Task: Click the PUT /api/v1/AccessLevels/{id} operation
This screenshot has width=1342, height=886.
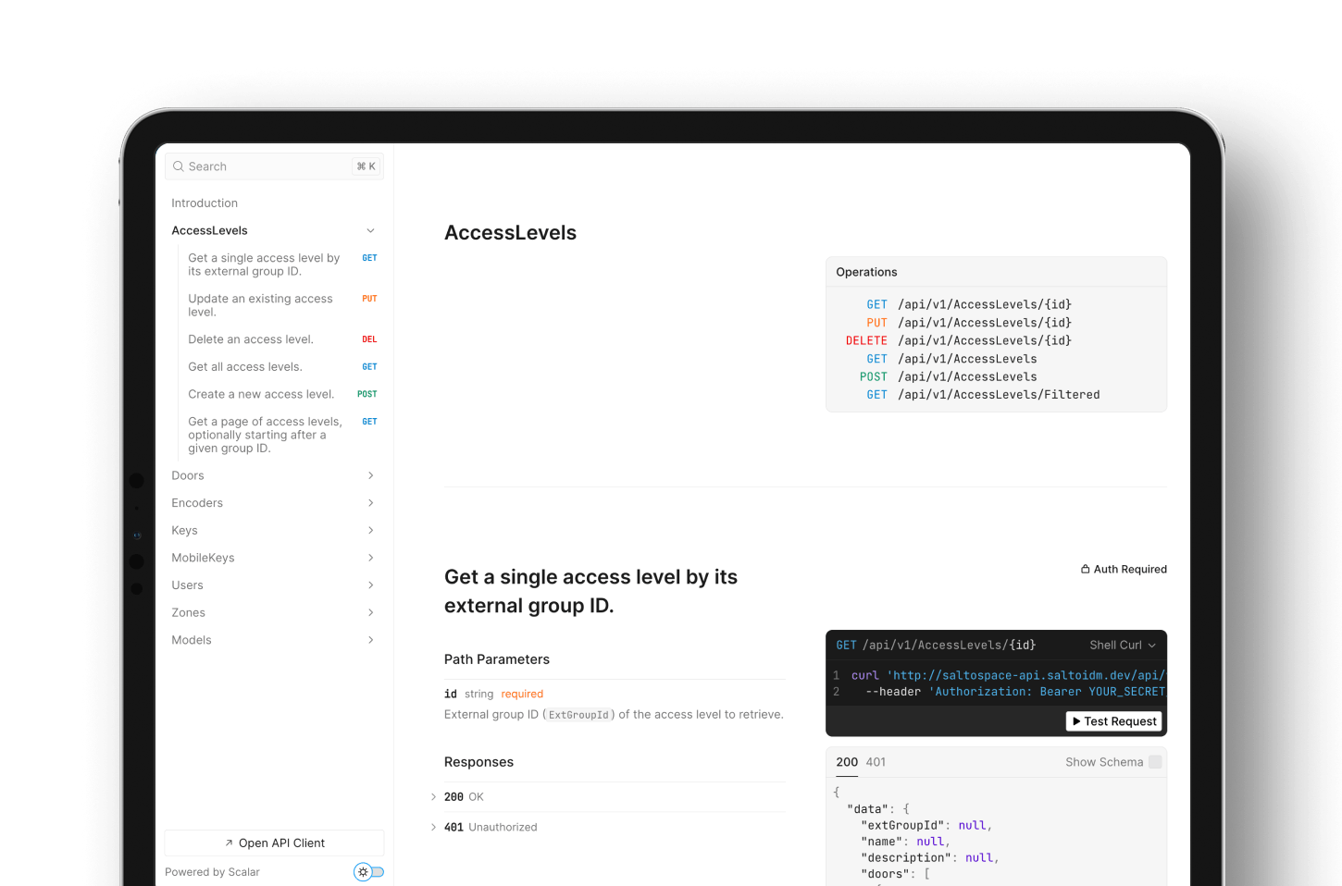Action: [969, 323]
